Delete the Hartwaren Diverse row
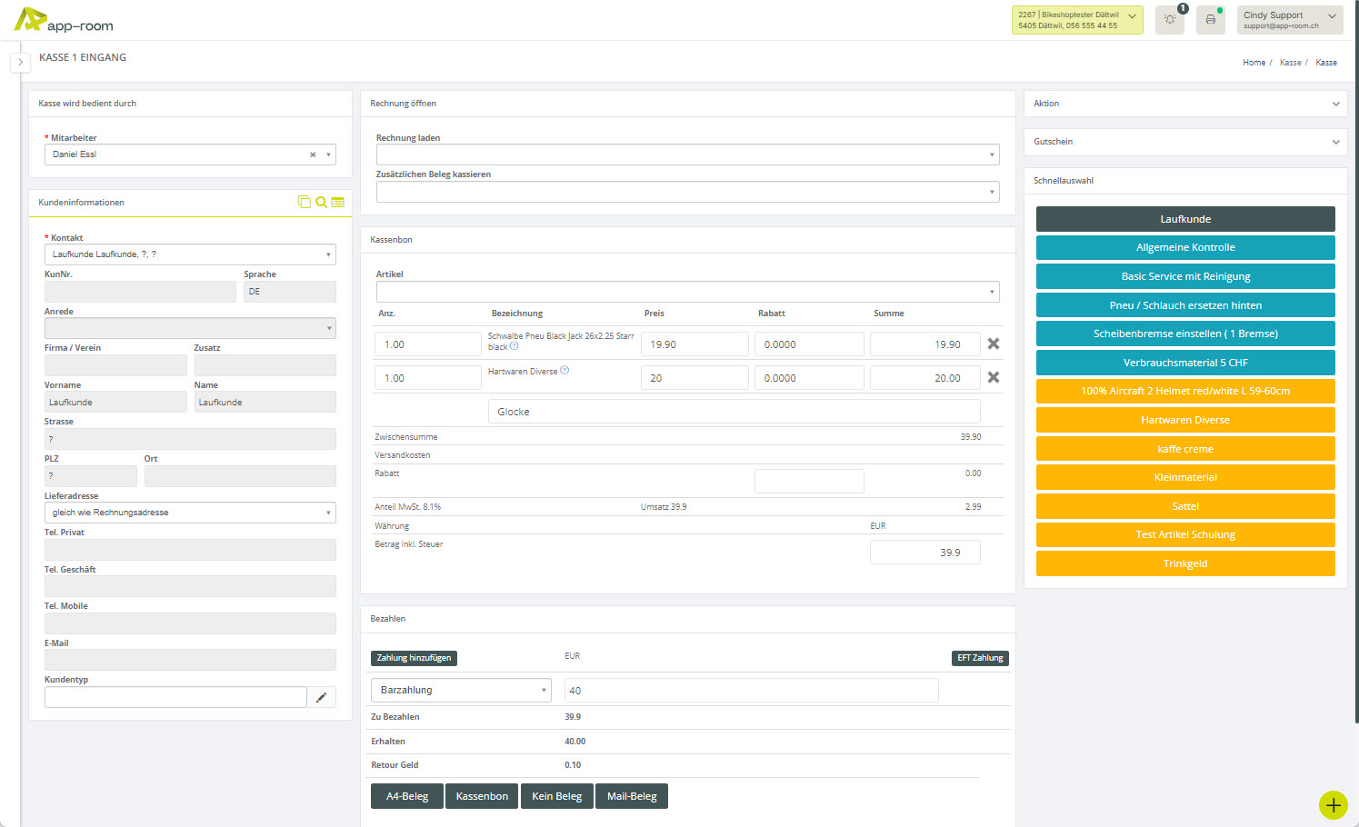Viewport: 1359px width, 827px height. [x=994, y=377]
